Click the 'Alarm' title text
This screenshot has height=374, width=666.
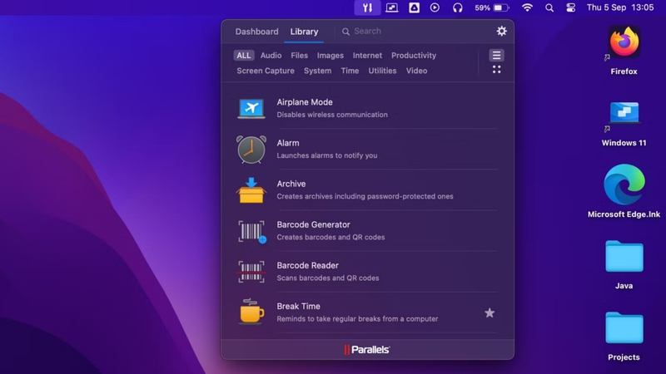click(288, 143)
